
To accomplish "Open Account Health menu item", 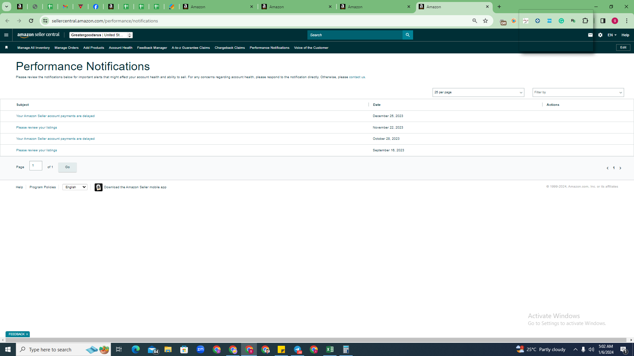I will pyautogui.click(x=121, y=48).
